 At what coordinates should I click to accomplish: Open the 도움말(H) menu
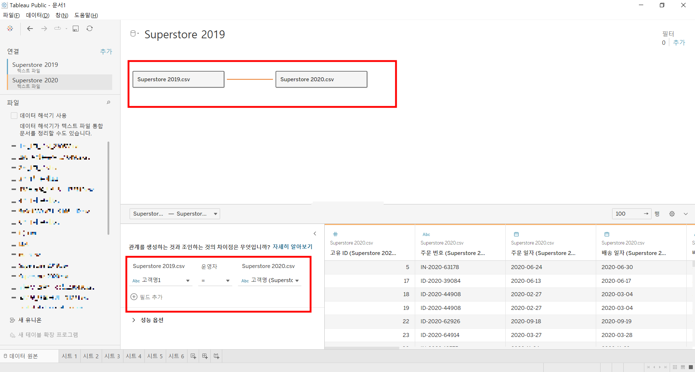coord(86,15)
